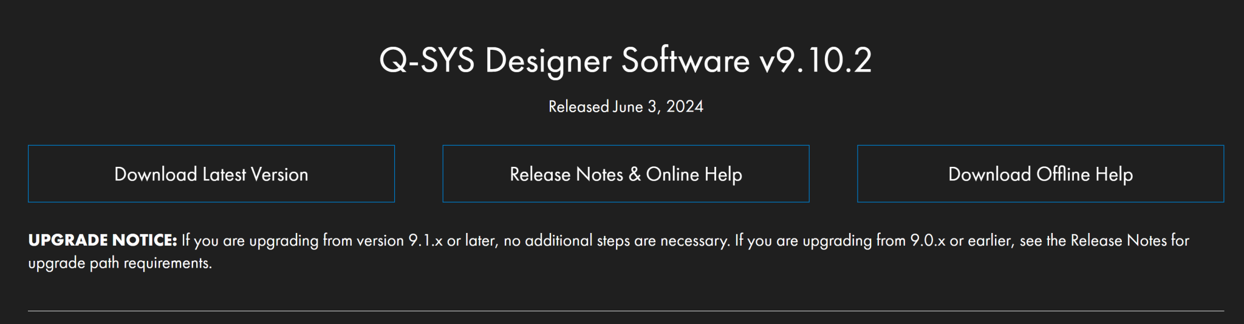Screen dimensions: 1244x324
Task: Click the word Released below the title
Action: coord(578,107)
